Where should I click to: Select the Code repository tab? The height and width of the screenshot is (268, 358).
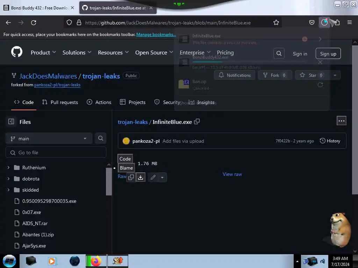tap(24, 102)
